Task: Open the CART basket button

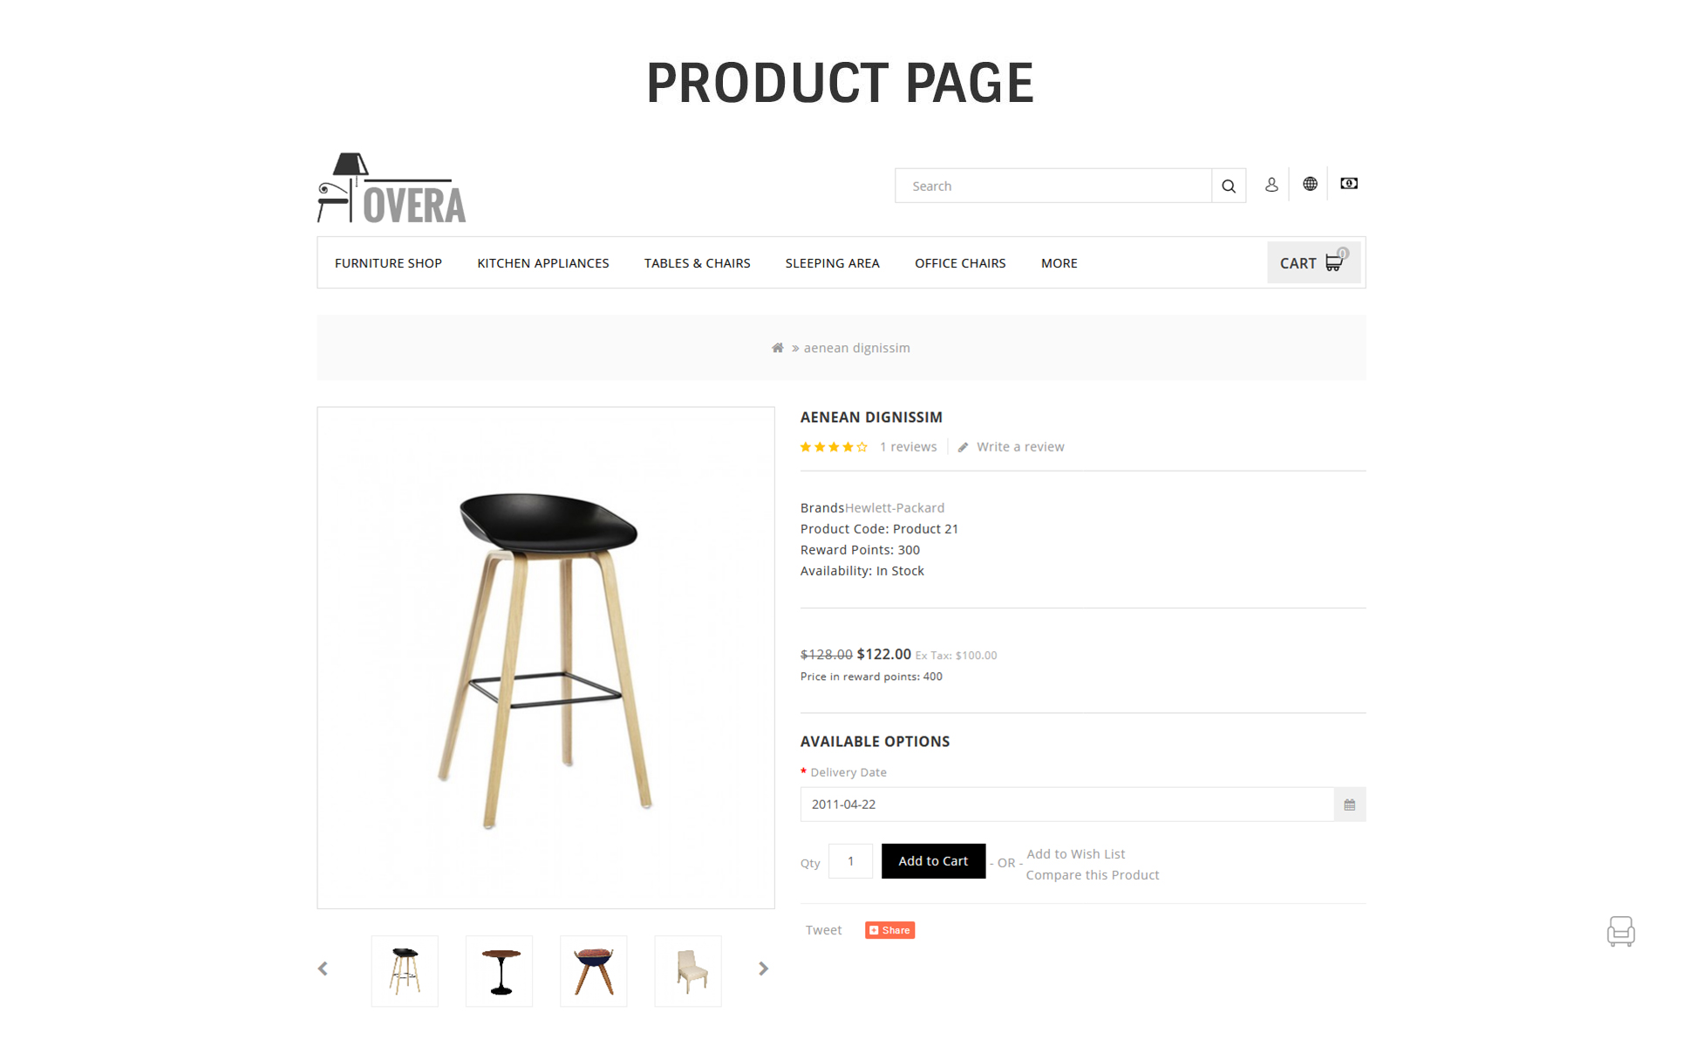Action: [1313, 262]
